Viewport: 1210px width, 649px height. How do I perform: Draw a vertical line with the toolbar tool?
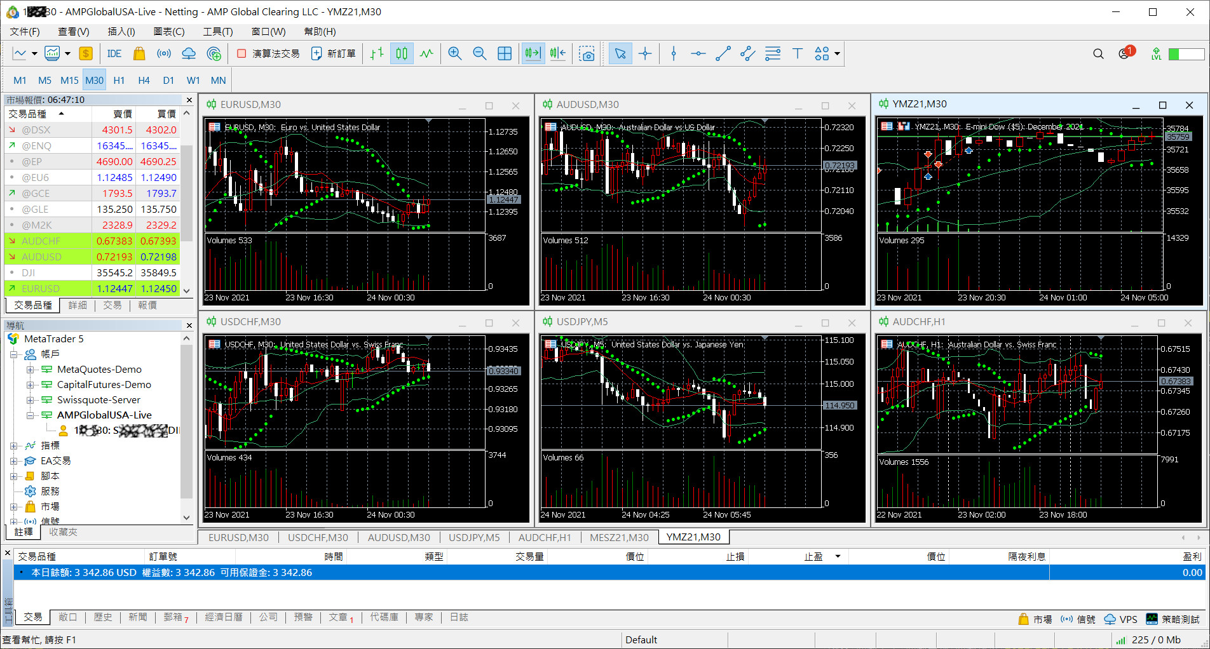point(674,54)
